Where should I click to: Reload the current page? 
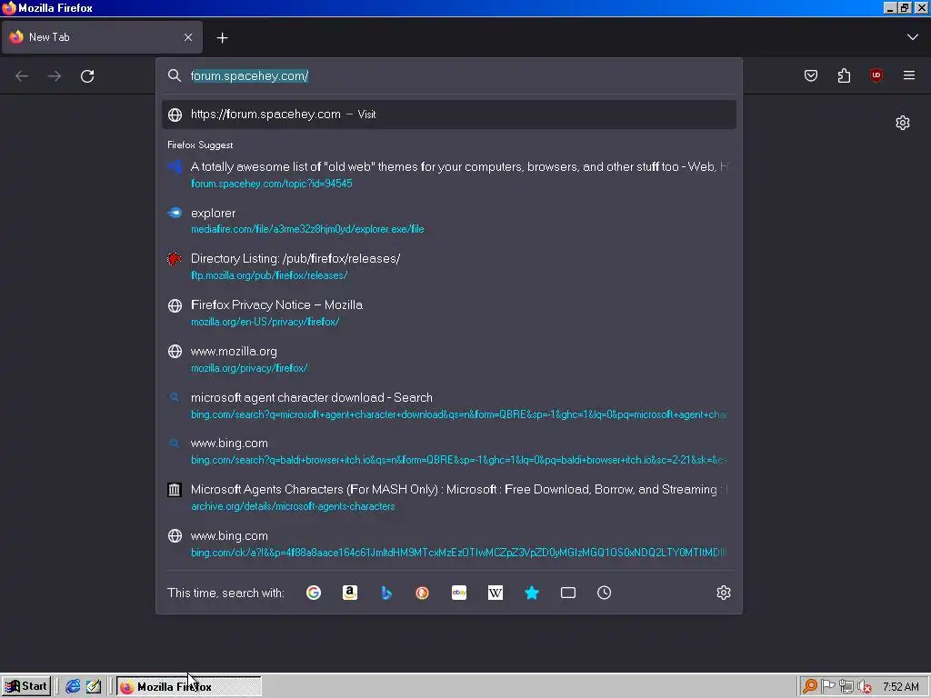[x=87, y=76]
